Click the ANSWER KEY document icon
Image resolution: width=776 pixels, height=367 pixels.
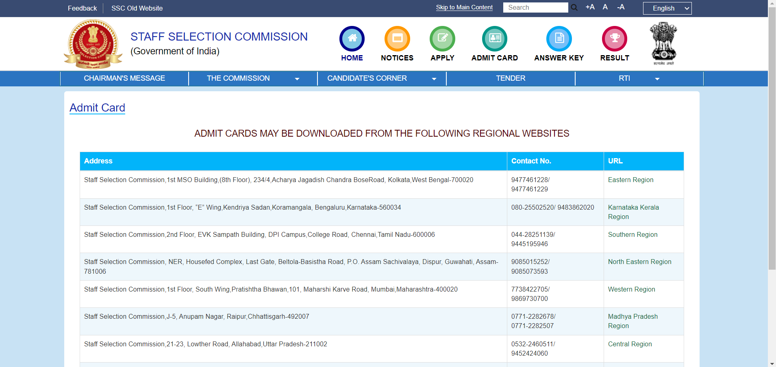pyautogui.click(x=559, y=39)
